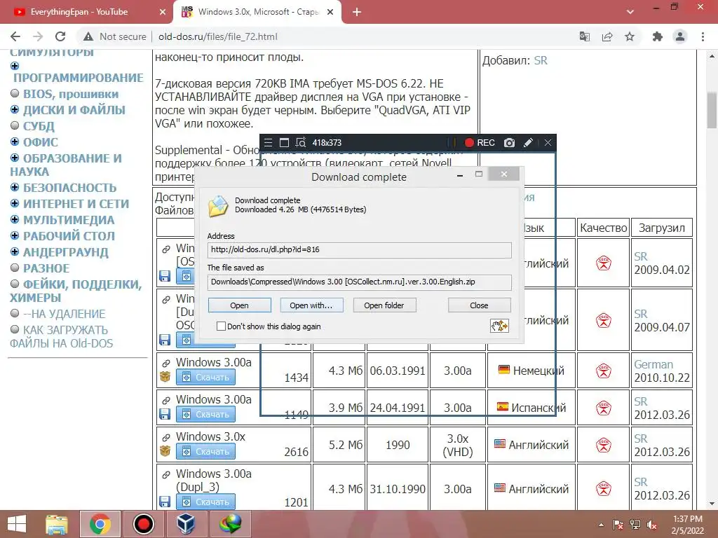Screen dimensions: 718x538
Task: Click the address bar URL
Action: point(218,36)
